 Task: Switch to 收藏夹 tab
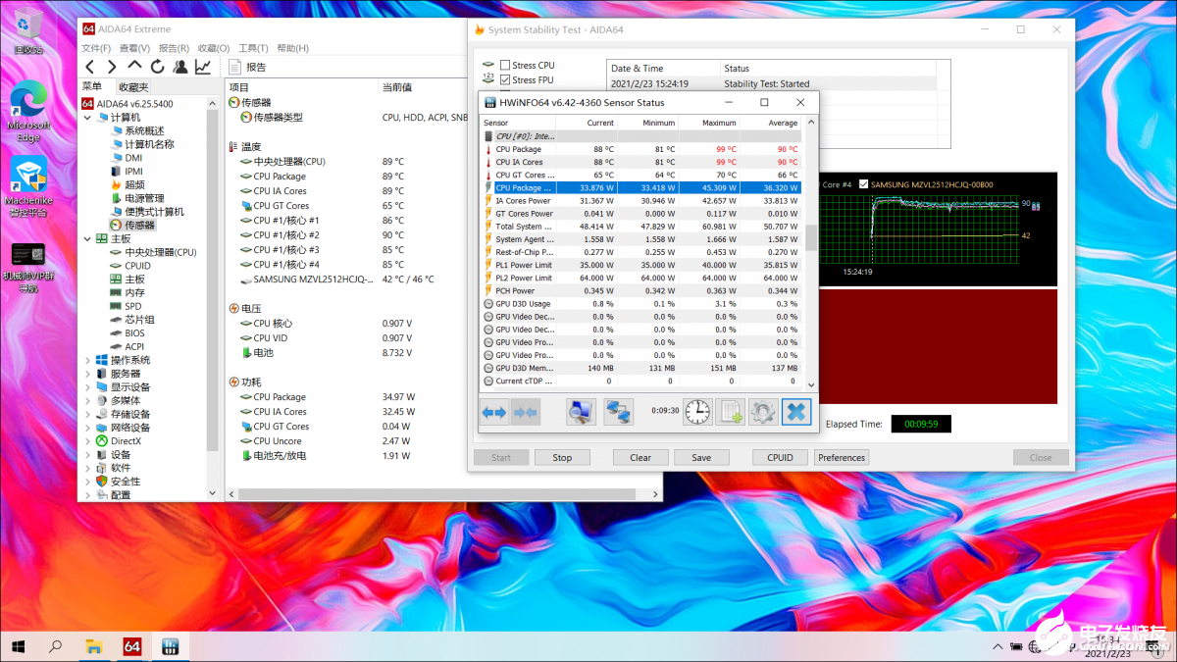pos(133,87)
